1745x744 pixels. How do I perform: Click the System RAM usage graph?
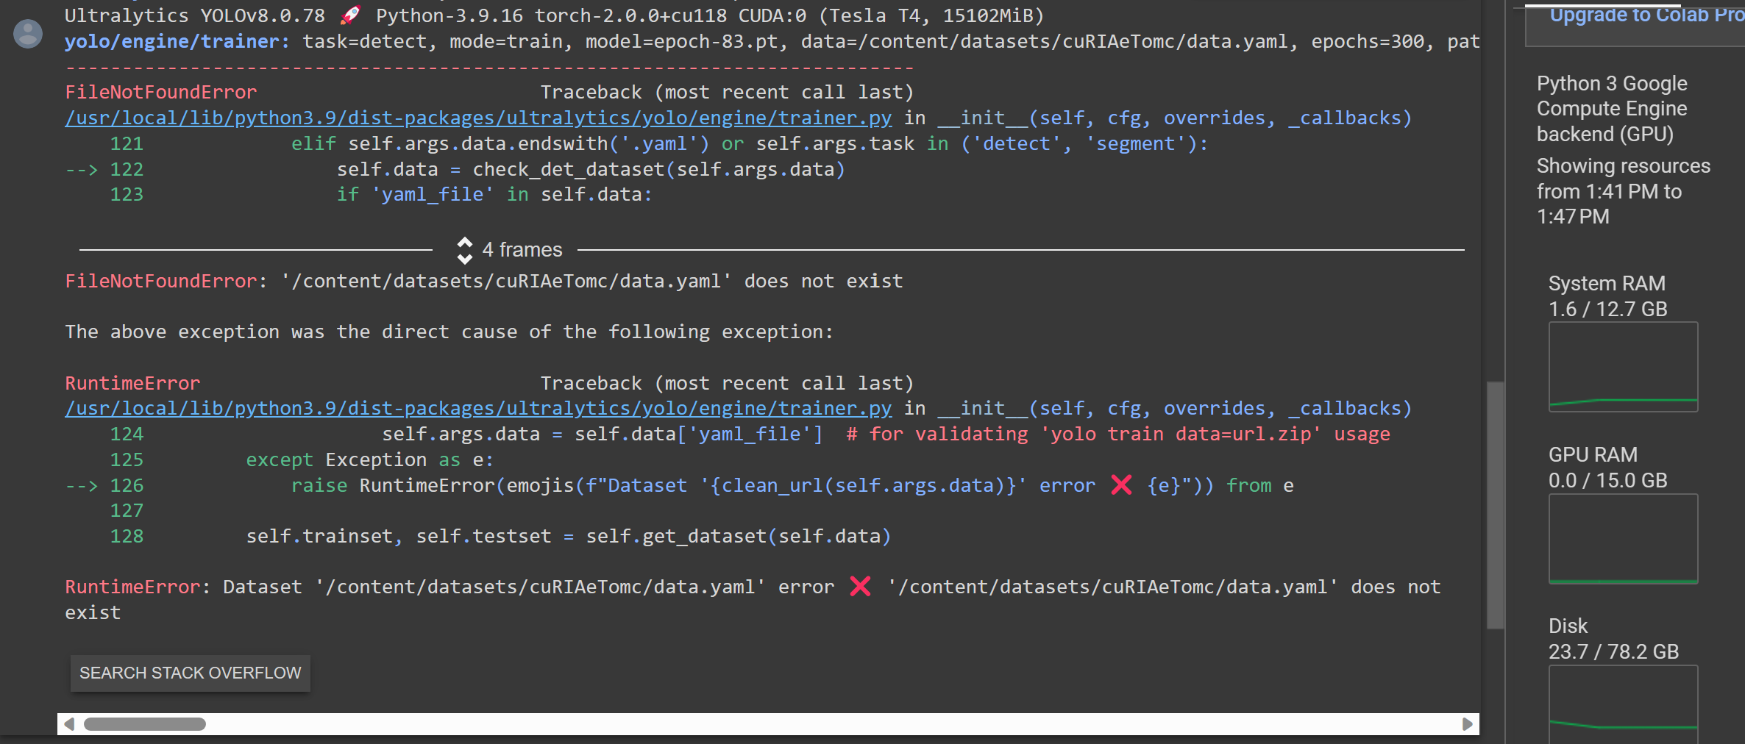tap(1623, 367)
